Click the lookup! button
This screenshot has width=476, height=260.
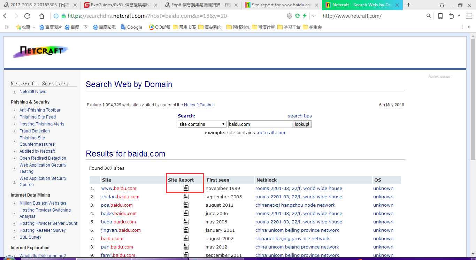(302, 124)
